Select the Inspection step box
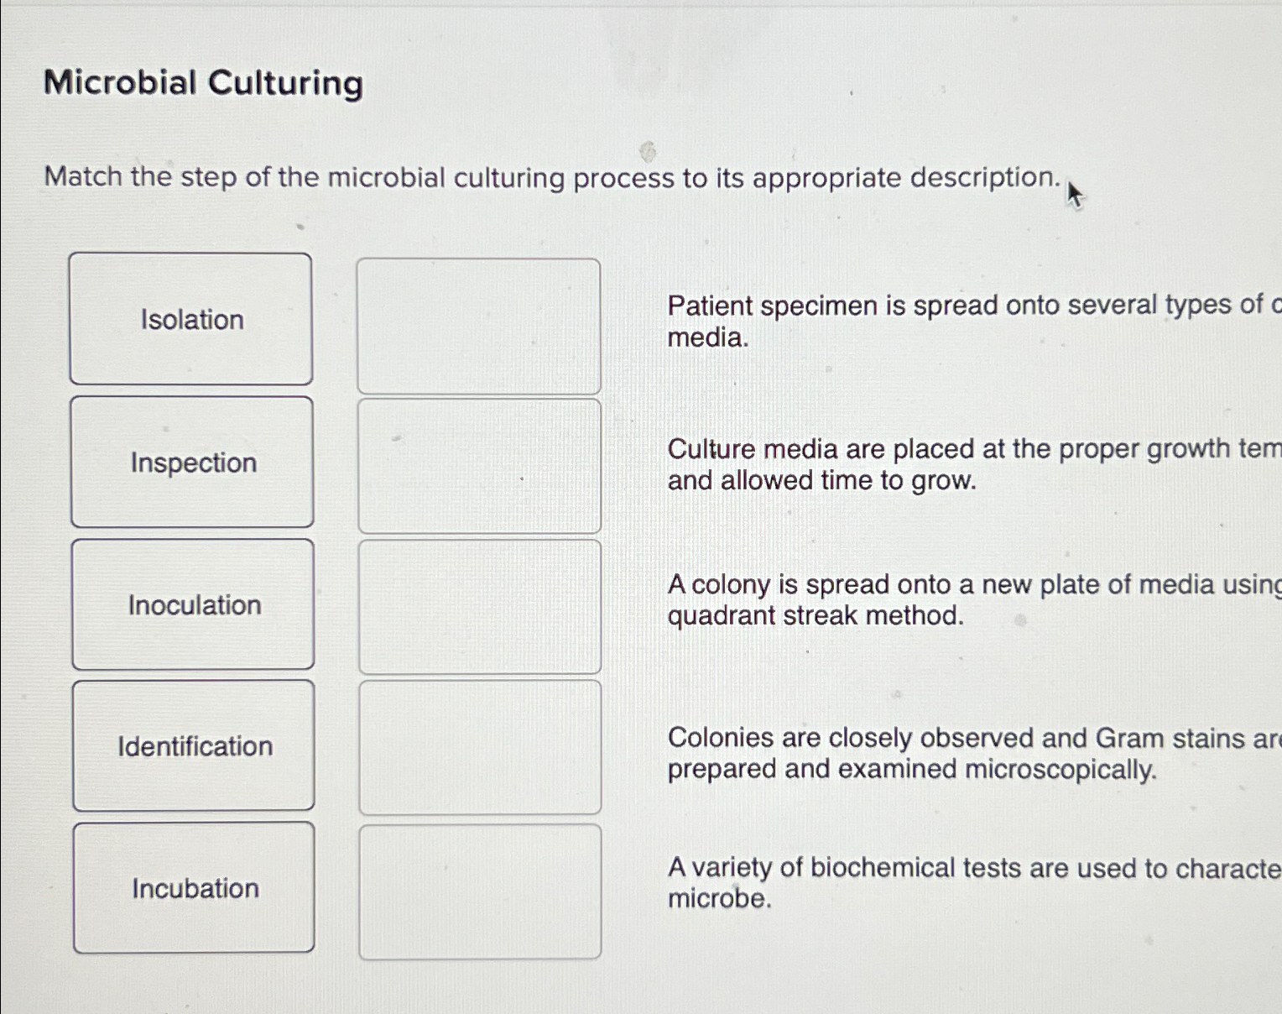 pyautogui.click(x=192, y=463)
